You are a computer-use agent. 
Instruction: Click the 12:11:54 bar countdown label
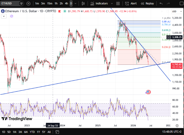pos(177,67)
